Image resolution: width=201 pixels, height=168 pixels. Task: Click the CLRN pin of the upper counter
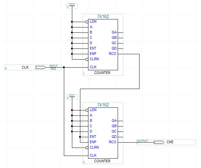coord(94,59)
